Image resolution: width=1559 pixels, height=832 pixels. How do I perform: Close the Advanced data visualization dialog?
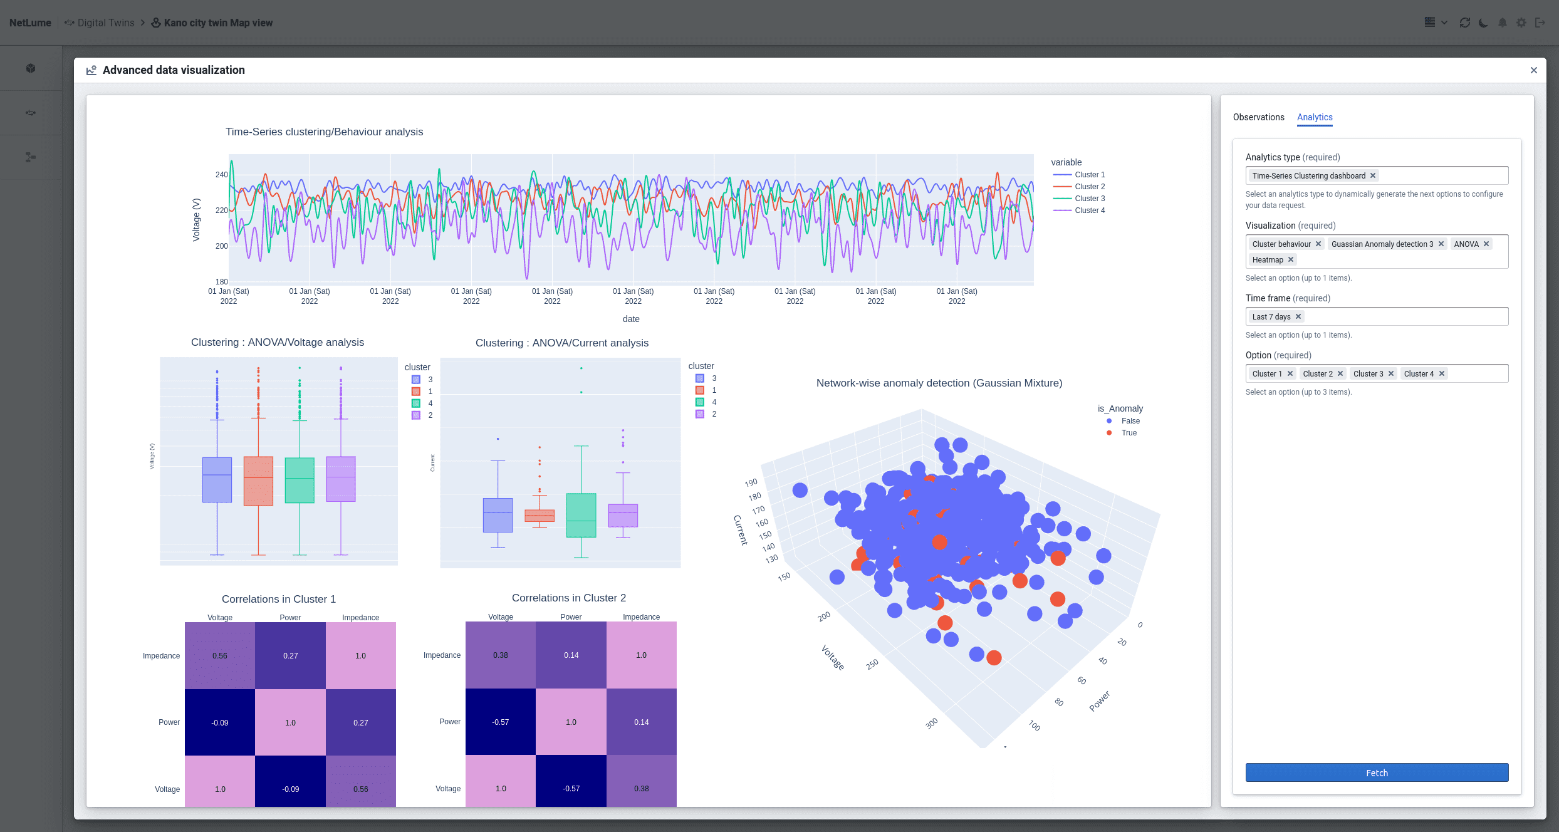[1533, 70]
